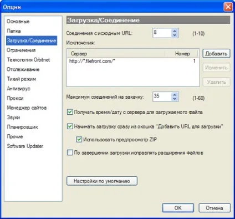Select the Звуки category
The width and height of the screenshot is (235, 219).
coord(13,118)
